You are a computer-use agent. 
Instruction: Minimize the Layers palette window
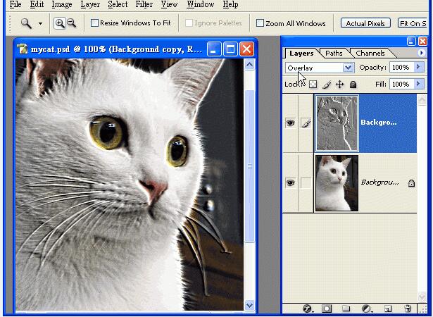tap(411, 42)
